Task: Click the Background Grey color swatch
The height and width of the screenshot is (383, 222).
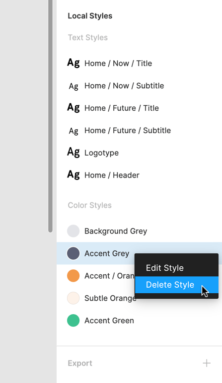Action: pyautogui.click(x=73, y=231)
